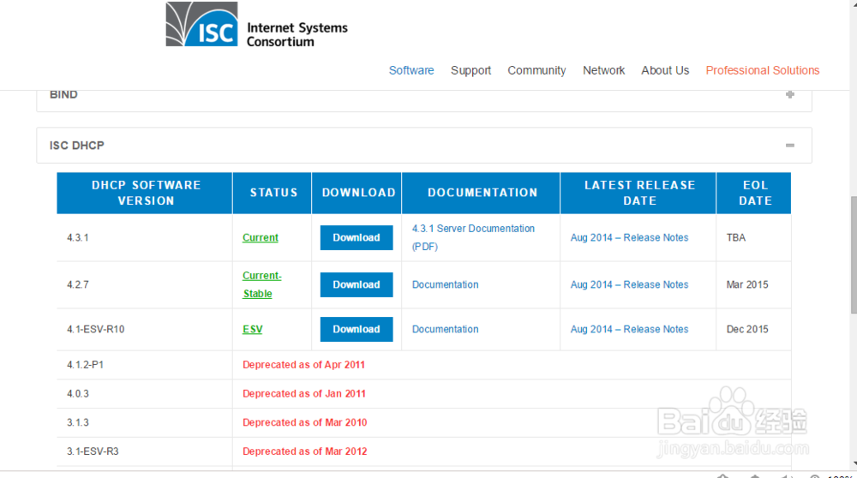Open the About Us menu
857x478 pixels.
(665, 70)
